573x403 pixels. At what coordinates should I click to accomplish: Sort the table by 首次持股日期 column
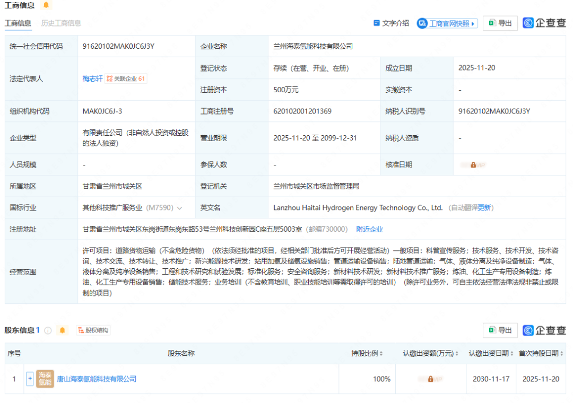[562, 354]
